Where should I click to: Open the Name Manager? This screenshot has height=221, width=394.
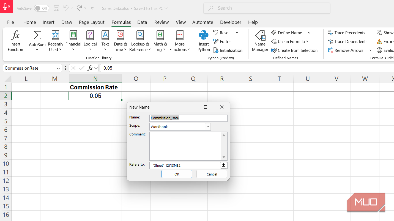[260, 41]
